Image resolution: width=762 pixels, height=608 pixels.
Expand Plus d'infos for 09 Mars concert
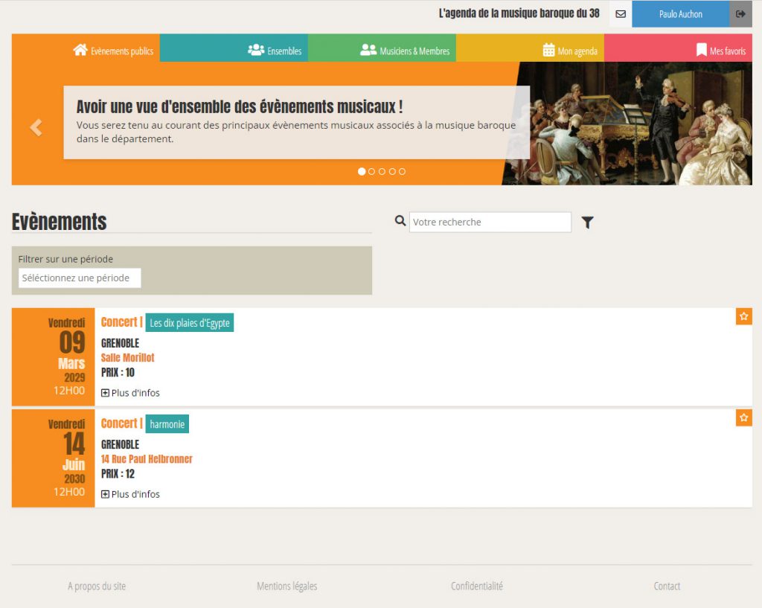(130, 393)
